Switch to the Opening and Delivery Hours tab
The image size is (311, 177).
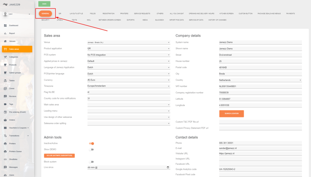pyautogui.click(x=202, y=14)
